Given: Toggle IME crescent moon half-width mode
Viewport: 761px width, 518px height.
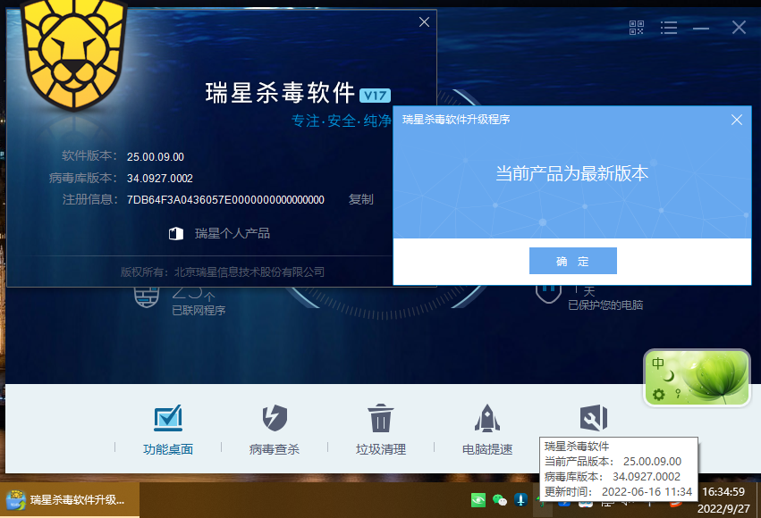Looking at the screenshot, I should 669,376.
